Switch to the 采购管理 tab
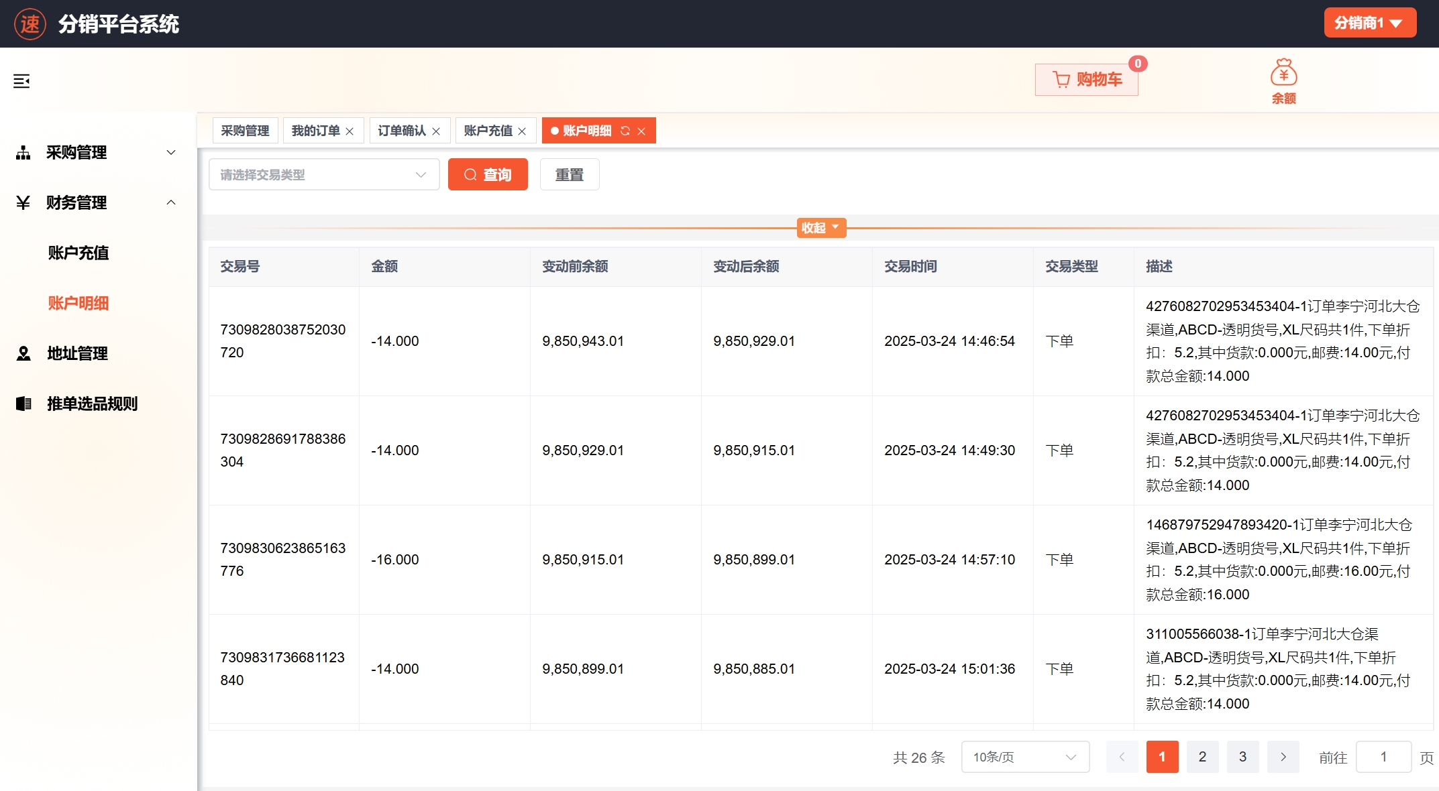Image resolution: width=1439 pixels, height=791 pixels. click(x=245, y=131)
